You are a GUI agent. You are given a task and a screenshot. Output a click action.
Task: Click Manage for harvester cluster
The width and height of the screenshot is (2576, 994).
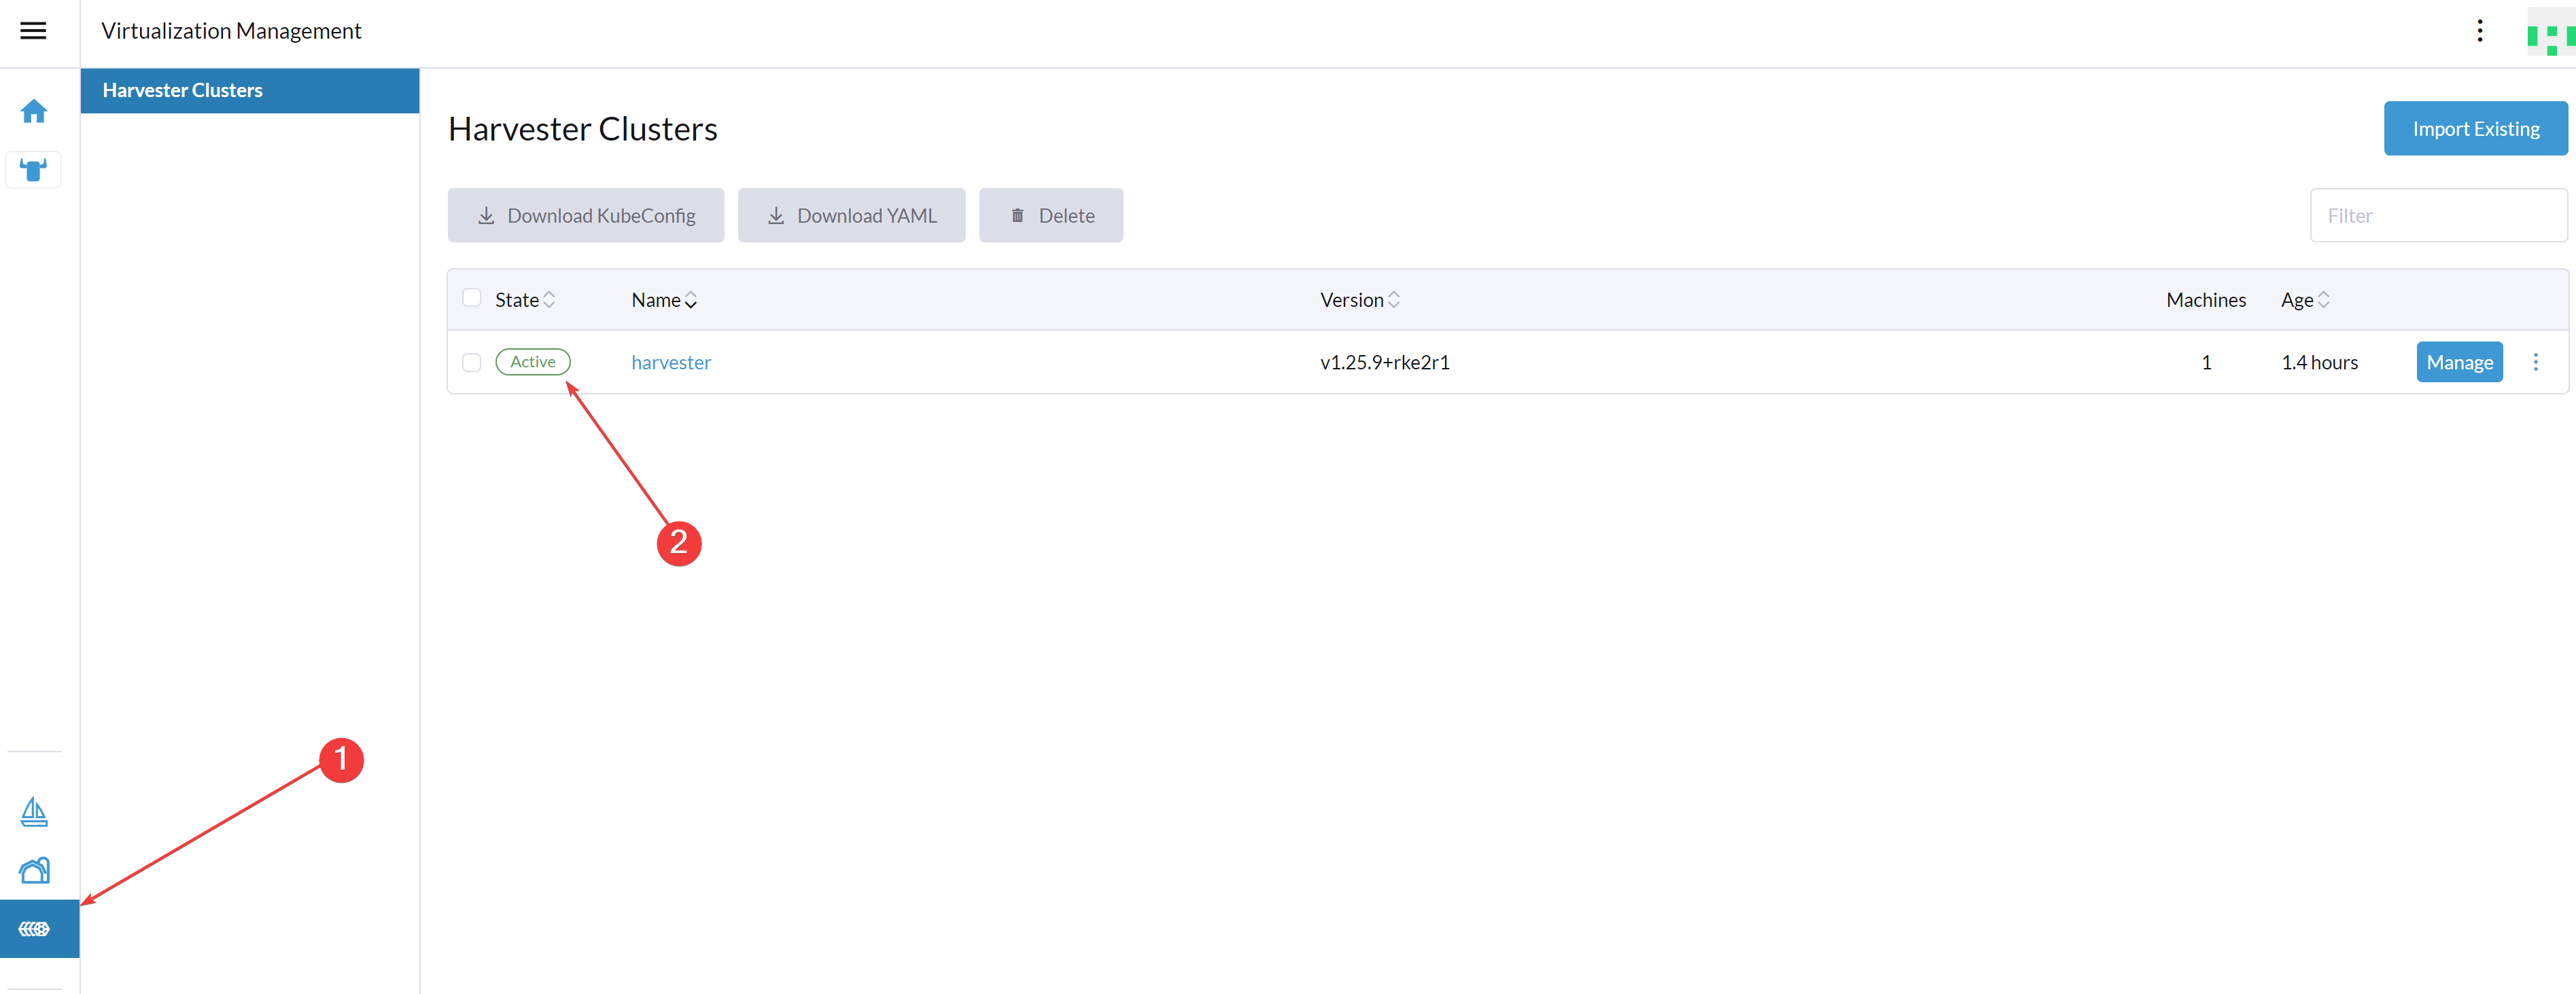[x=2459, y=363]
